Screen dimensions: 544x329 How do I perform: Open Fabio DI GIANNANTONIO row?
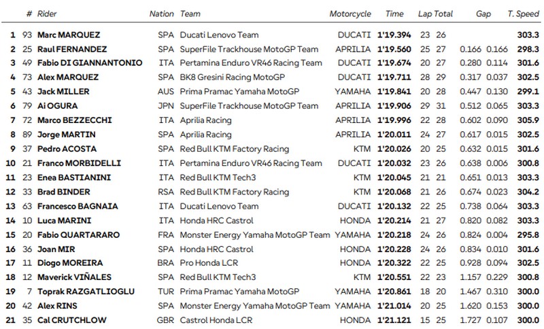coord(272,63)
